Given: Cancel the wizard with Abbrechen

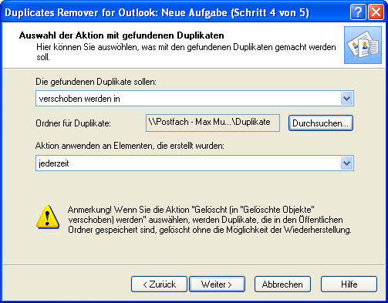Looking at the screenshot, I should pos(282,284).
